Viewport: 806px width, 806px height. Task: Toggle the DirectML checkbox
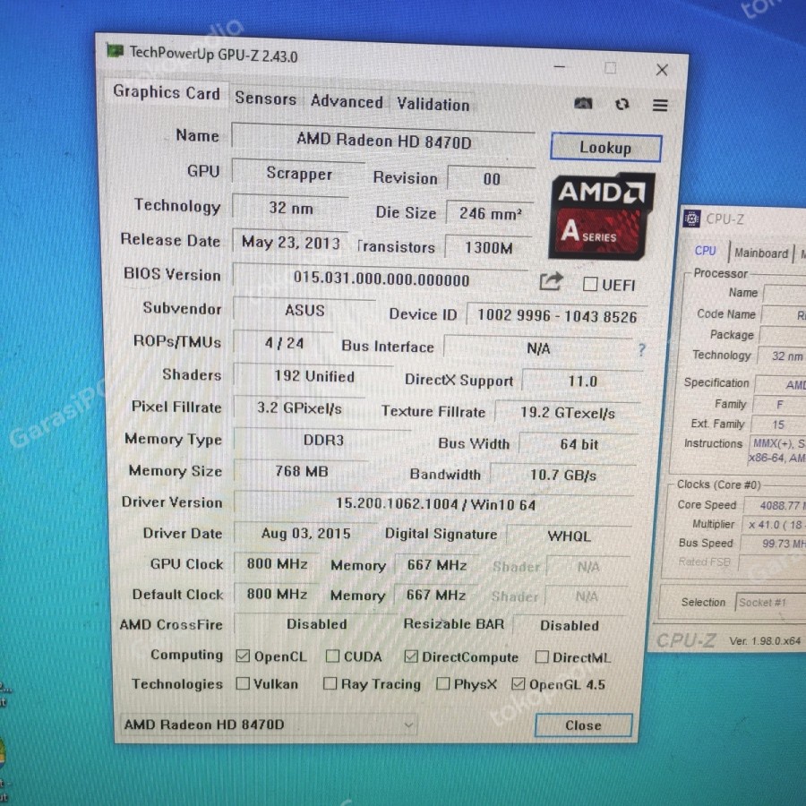542,657
